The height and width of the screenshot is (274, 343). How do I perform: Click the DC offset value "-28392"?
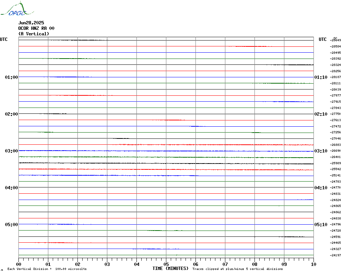coord(336,59)
